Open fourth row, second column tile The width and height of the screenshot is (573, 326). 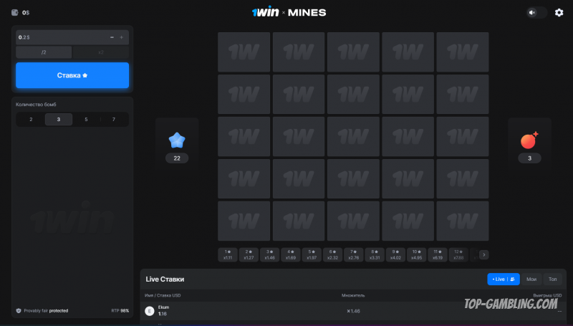pos(299,178)
